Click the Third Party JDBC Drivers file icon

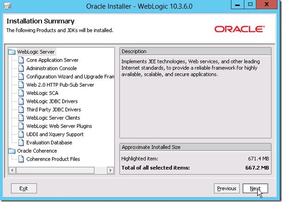[21, 110]
